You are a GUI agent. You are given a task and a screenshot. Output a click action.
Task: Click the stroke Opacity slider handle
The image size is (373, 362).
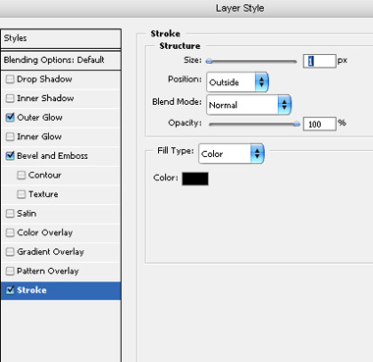(x=296, y=124)
